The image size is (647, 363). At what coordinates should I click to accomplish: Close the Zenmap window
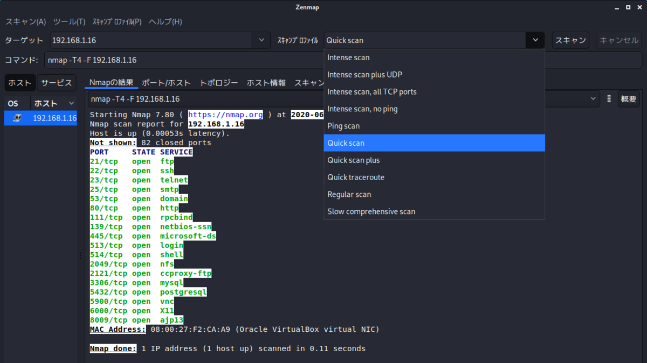click(638, 8)
